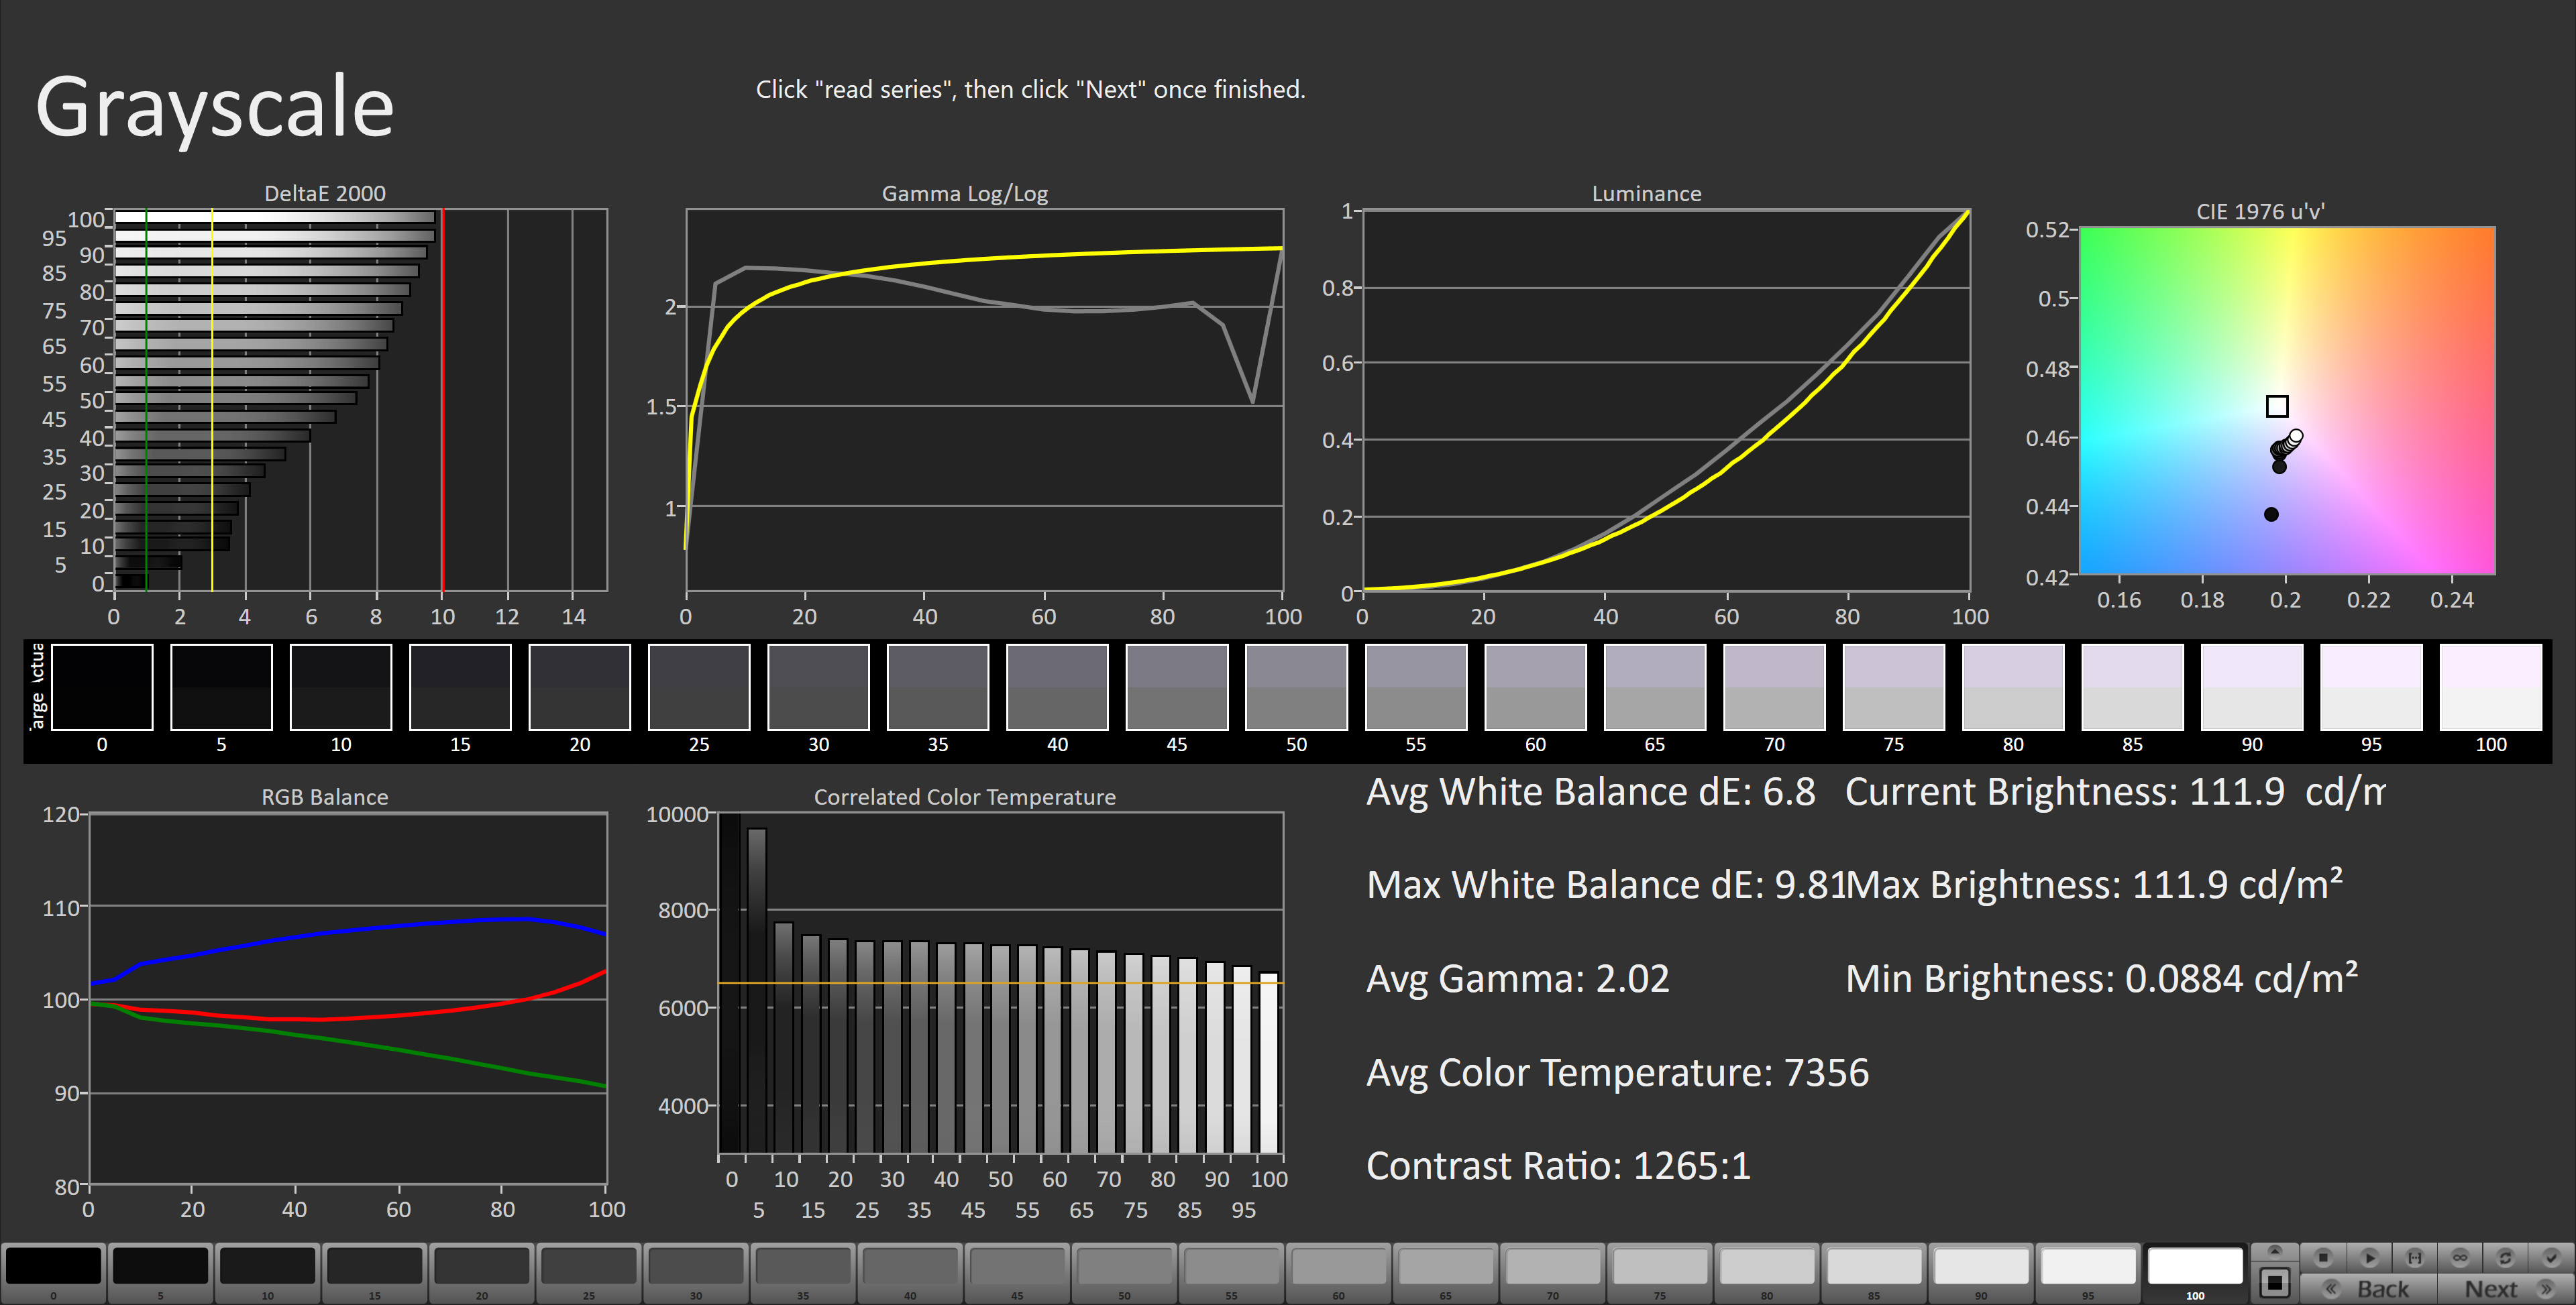Click the 30 grayscale comparison swatch
Image resolution: width=2576 pixels, height=1305 pixels.
(818, 687)
